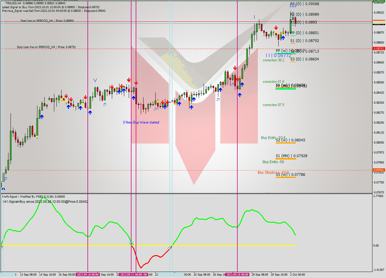386x278 pixels.
Task: Select the 'Buy Stoploss -61.8' level label
Action: pos(273,173)
